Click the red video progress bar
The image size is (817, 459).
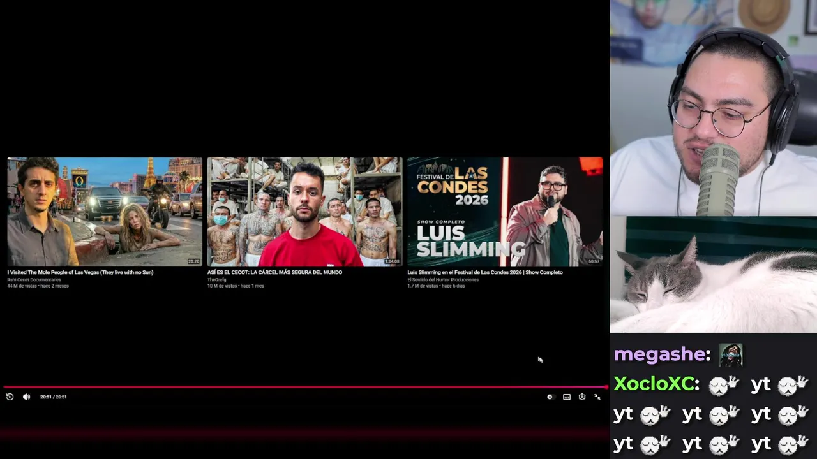pyautogui.click(x=304, y=386)
